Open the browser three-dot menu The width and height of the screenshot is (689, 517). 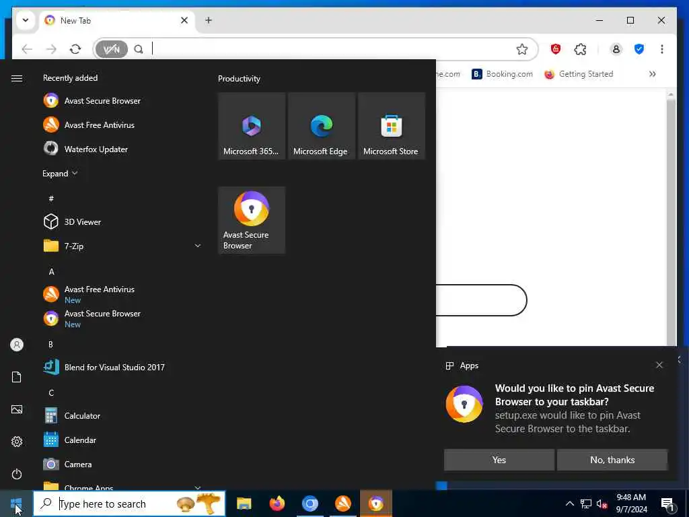click(662, 49)
